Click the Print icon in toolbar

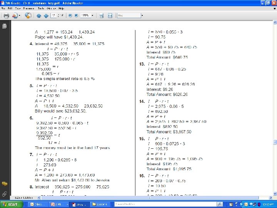[x=7, y=16]
